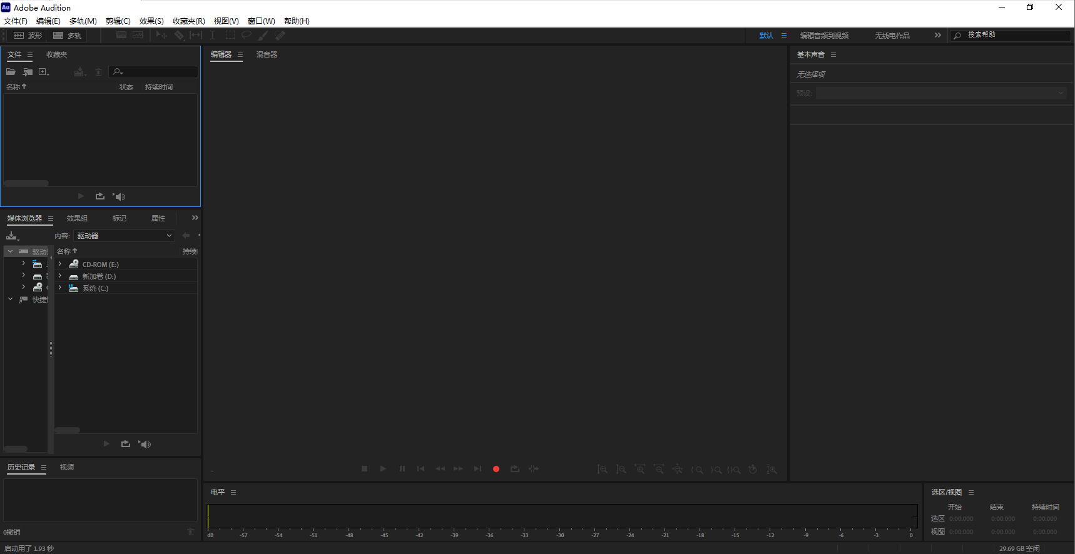Click the Skip Selection icon next to loop
1075x554 pixels.
(x=534, y=469)
